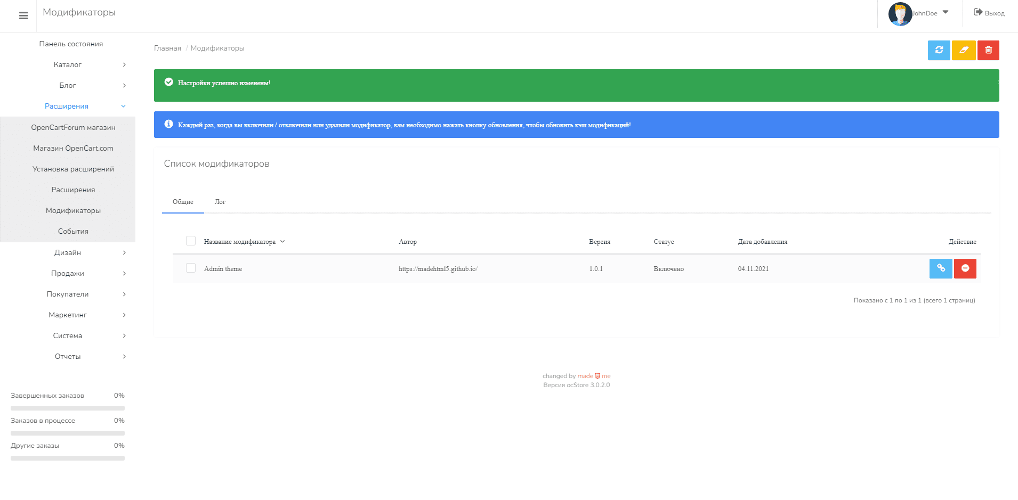1018x500 pixels.
Task: Click the made me shield icon
Action: tap(597, 376)
